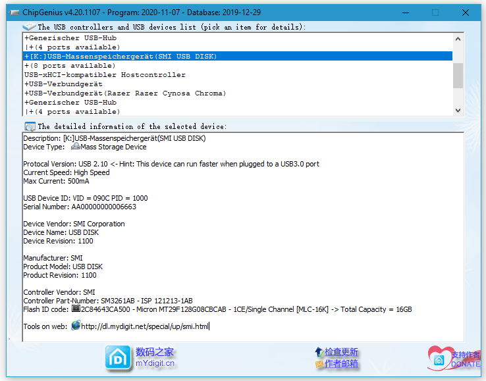Select first (4 ports available) row

point(238,47)
